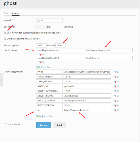Click the 1.13.1 value field
The image size is (140, 142).
pos(87,91)
